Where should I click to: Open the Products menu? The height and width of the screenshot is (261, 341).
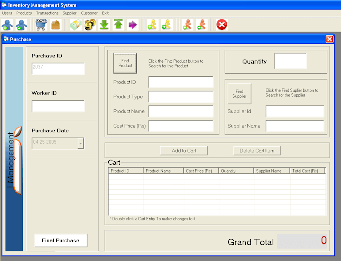coord(24,13)
